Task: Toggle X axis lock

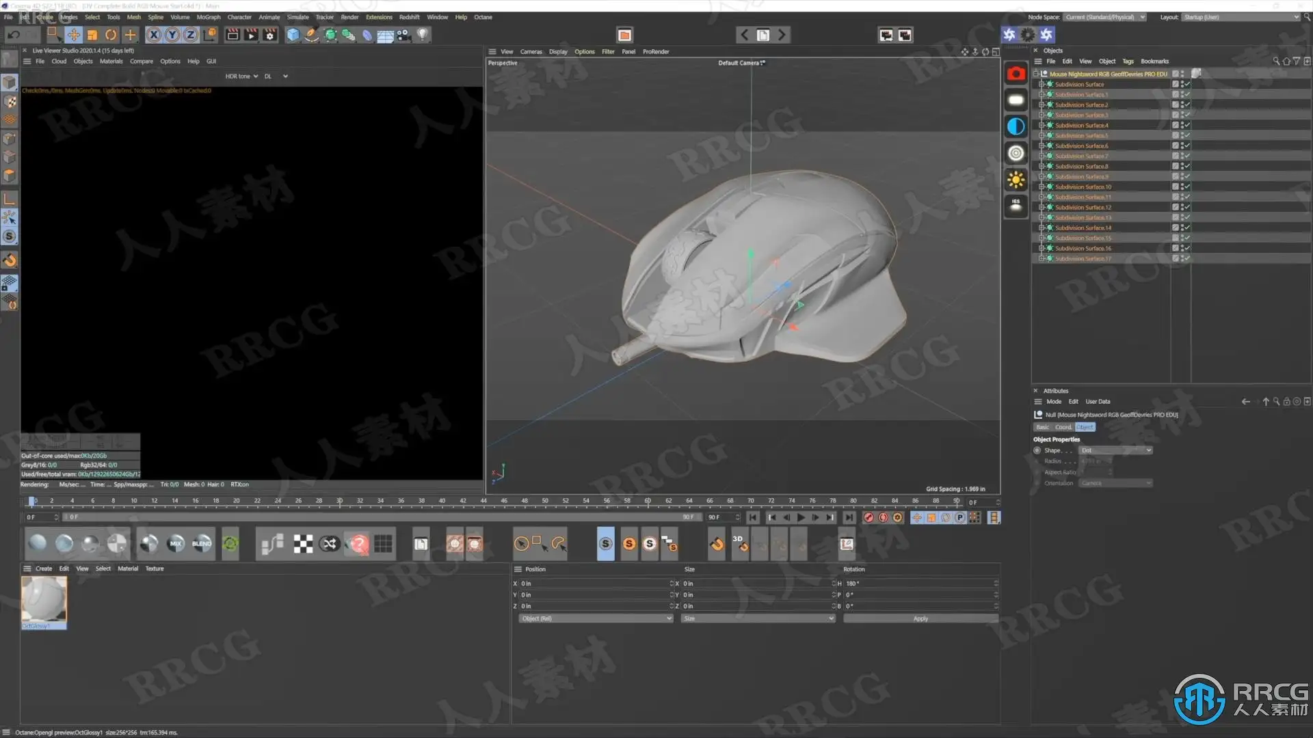Action: tap(154, 35)
